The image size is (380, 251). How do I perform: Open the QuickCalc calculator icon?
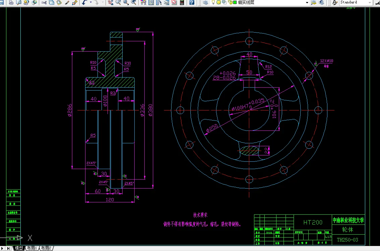(x=182, y=2)
